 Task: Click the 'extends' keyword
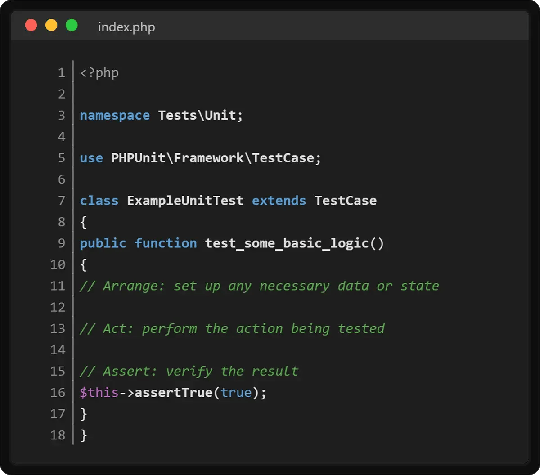click(x=279, y=201)
